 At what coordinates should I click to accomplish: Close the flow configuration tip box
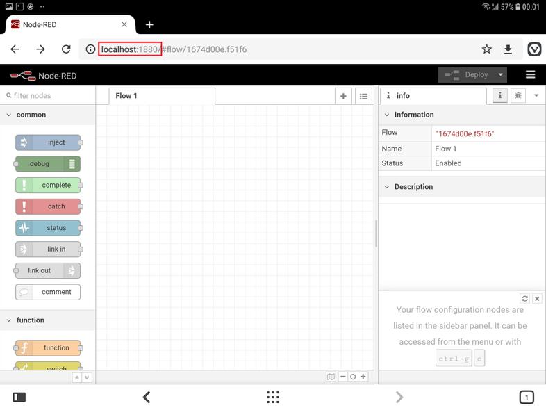[x=537, y=298]
